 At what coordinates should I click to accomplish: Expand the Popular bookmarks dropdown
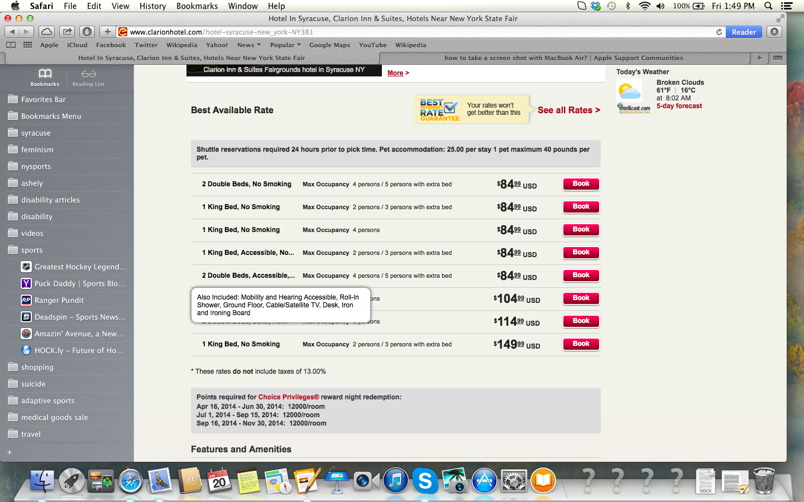(x=285, y=45)
